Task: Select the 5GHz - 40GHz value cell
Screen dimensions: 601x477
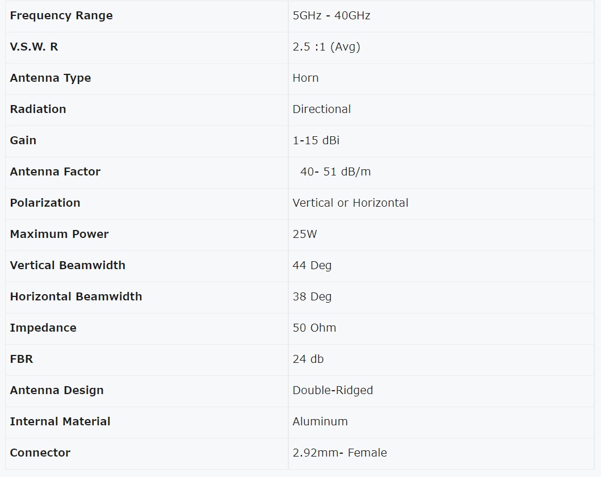Action: (331, 16)
